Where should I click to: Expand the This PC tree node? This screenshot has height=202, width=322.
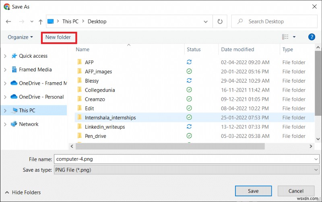point(5,110)
